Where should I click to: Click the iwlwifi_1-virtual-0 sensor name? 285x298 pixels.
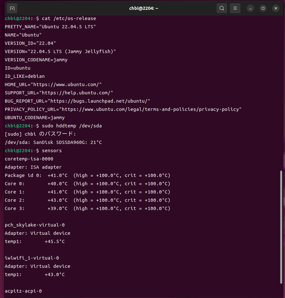[32, 258]
